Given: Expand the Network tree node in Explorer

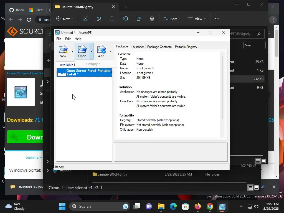Looking at the screenshot, I should [x=48, y=170].
